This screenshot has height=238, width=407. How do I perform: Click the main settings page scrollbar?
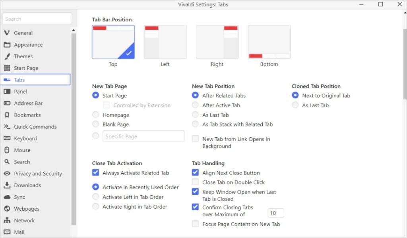pyautogui.click(x=405, y=64)
